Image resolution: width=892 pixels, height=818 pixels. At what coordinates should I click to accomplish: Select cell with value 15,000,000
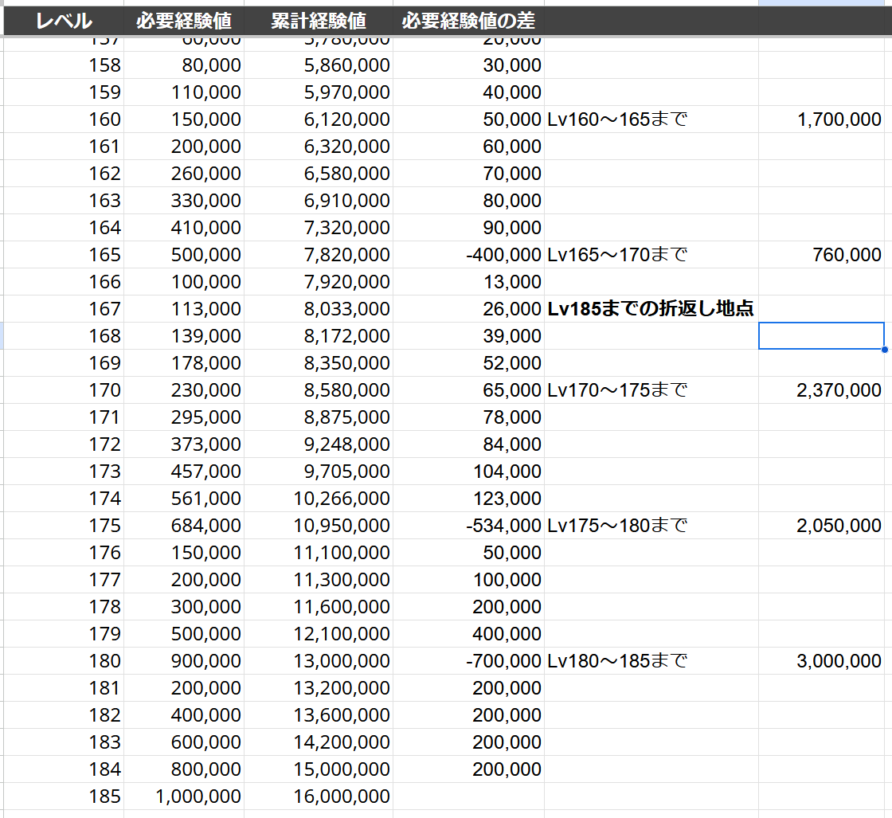319,769
